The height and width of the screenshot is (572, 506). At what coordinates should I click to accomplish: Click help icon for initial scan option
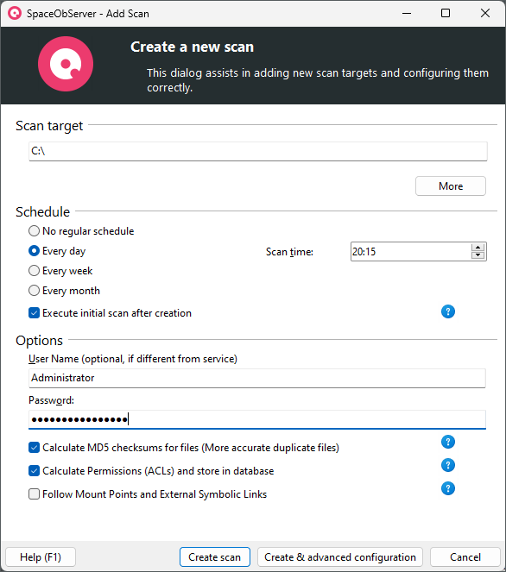pos(448,312)
